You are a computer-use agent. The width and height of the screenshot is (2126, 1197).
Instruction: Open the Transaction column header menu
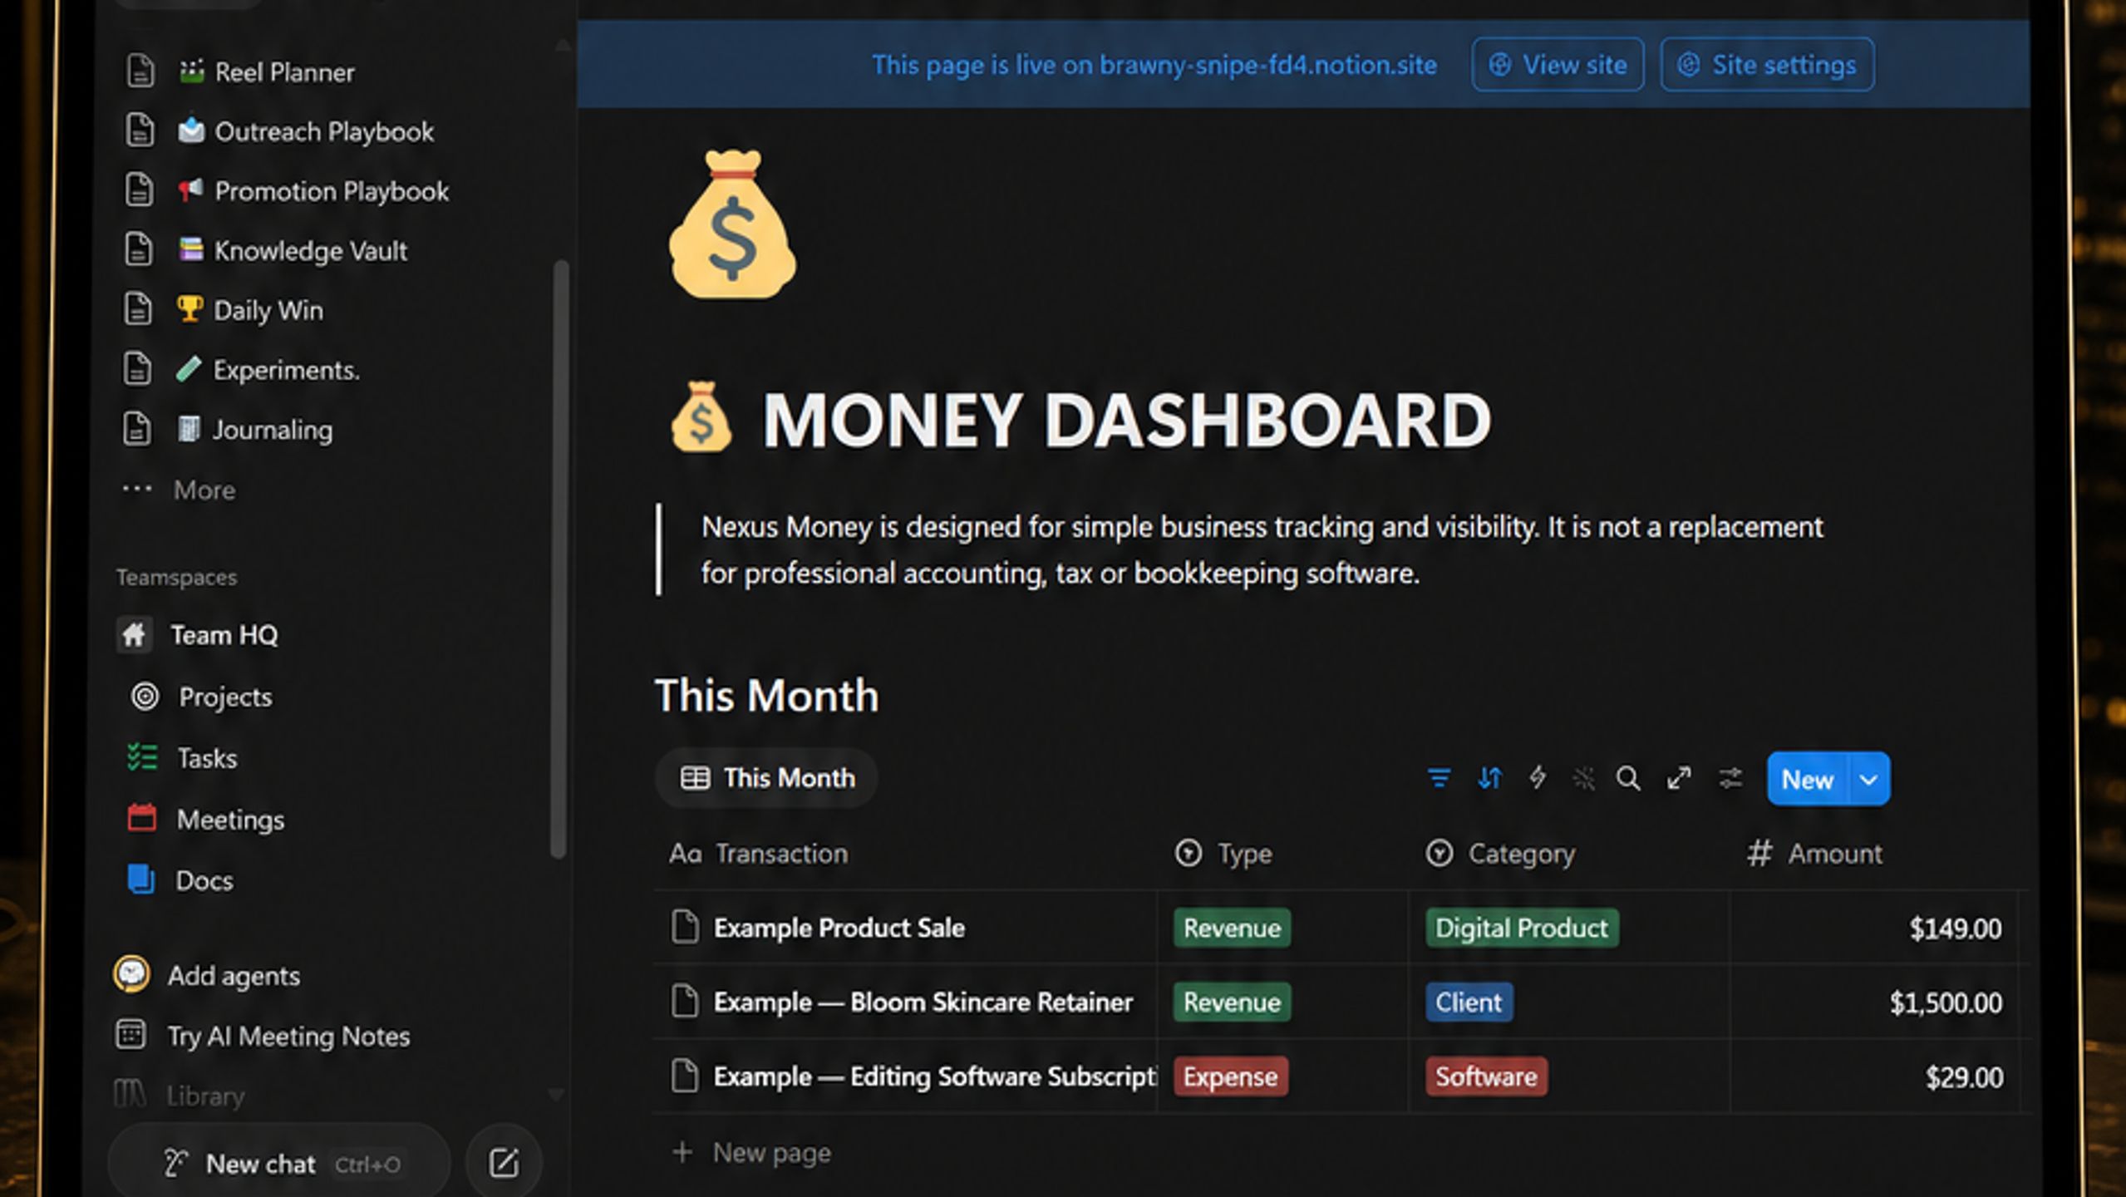point(758,854)
